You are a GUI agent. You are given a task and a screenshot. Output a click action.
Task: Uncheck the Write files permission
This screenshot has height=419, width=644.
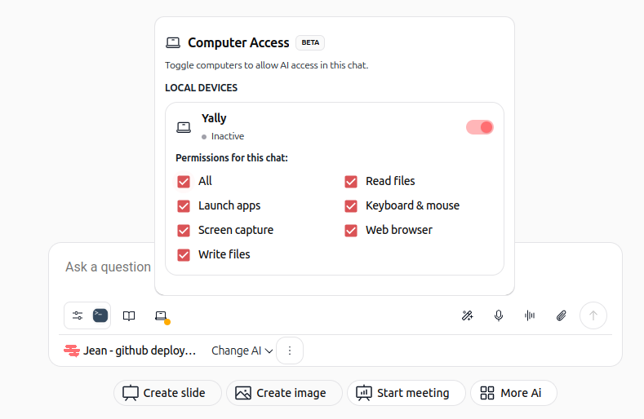tap(184, 255)
